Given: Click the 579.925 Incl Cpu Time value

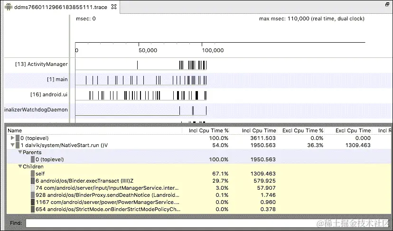Looking at the screenshot, I should coord(264,181).
